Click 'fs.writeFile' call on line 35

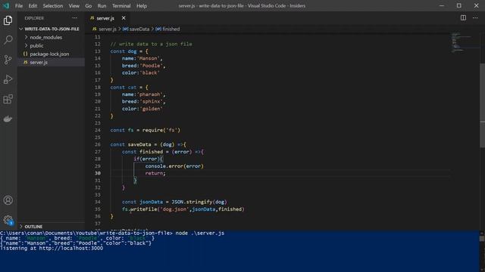(139, 209)
